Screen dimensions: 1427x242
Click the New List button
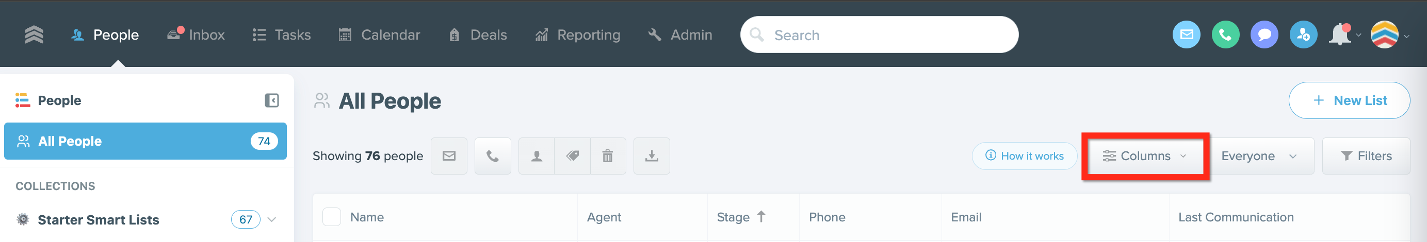point(1349,100)
